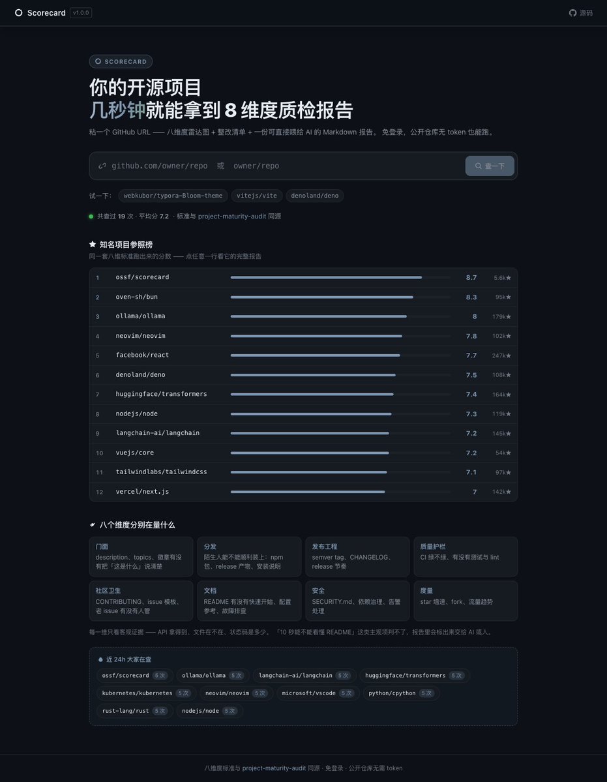Select the 社区卫生 dimension card
This screenshot has height=782, width=607.
(141, 601)
